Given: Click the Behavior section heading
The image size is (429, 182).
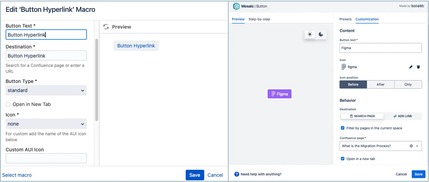Looking at the screenshot, I should (x=348, y=100).
